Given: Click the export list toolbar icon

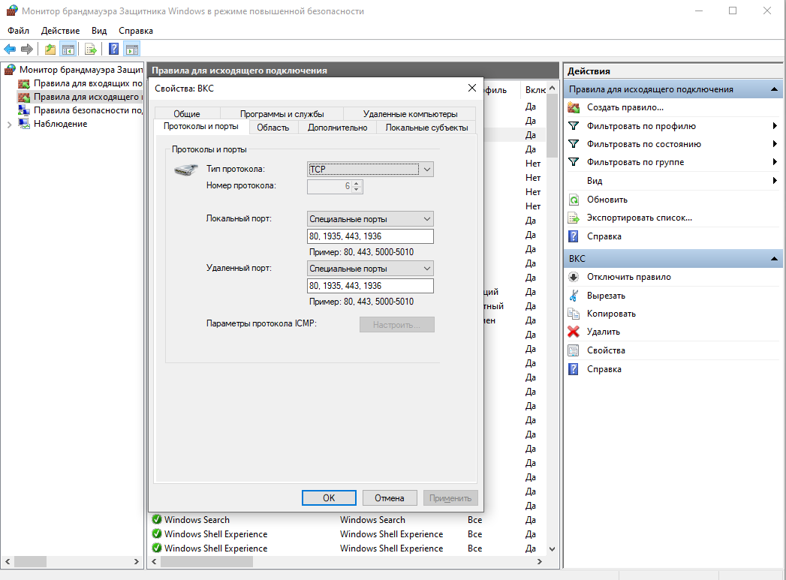Looking at the screenshot, I should tap(91, 49).
